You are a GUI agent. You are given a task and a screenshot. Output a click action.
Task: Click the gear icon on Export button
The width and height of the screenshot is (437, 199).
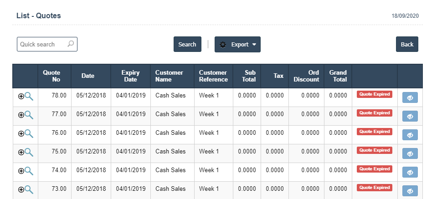tap(223, 45)
